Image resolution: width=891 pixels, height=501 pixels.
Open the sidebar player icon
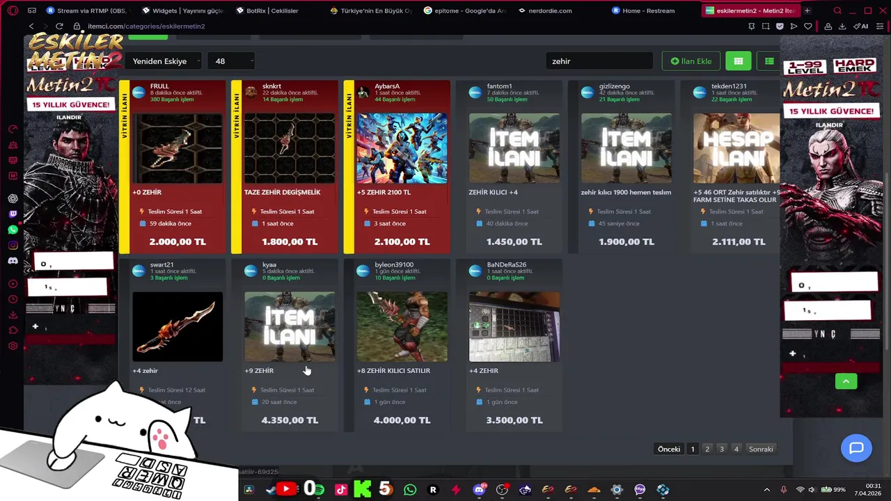click(13, 284)
